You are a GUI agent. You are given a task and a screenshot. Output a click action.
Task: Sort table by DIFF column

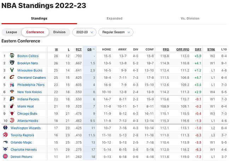(x=198, y=49)
